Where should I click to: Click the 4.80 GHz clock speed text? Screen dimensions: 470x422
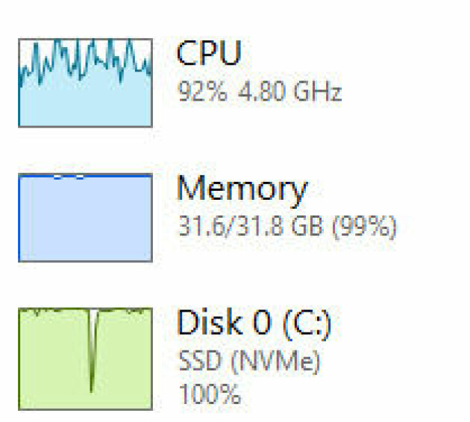click(290, 91)
